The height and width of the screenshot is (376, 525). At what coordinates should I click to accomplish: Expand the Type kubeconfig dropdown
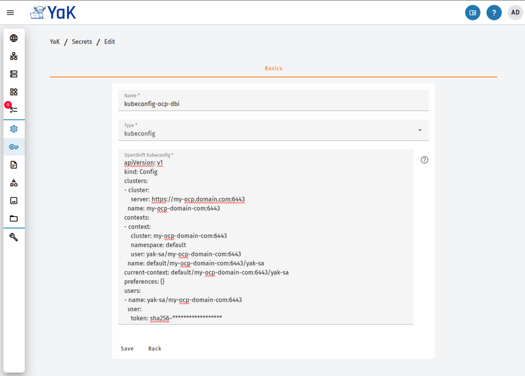273,130
